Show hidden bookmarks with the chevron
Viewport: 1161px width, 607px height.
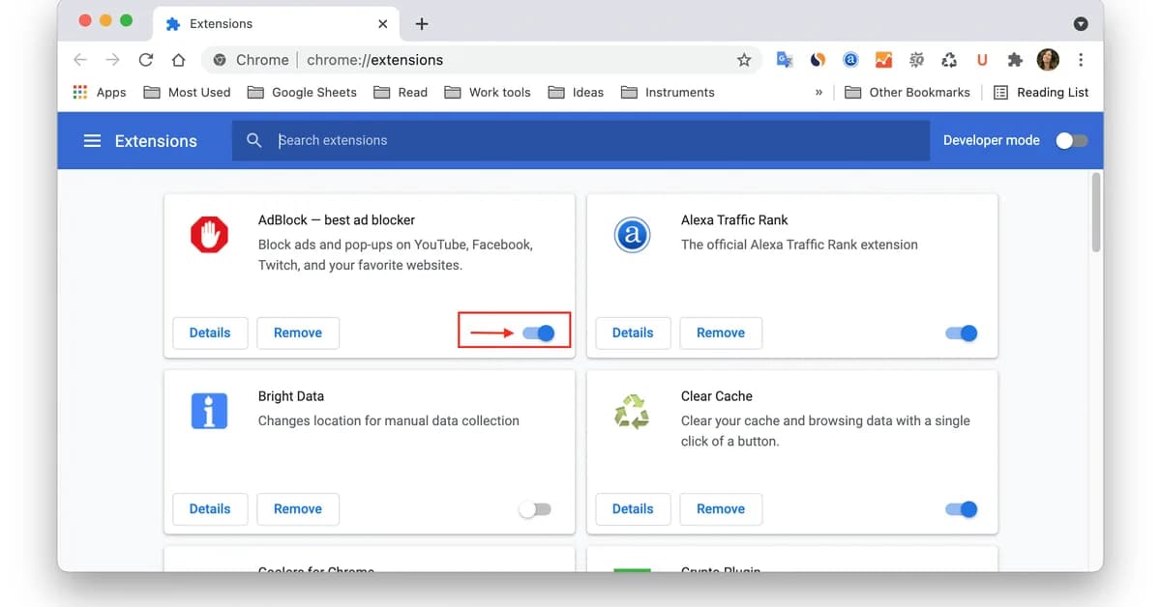(x=819, y=93)
